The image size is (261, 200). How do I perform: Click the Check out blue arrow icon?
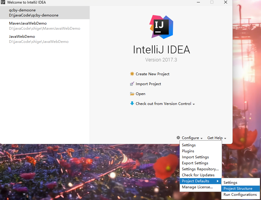[132, 103]
